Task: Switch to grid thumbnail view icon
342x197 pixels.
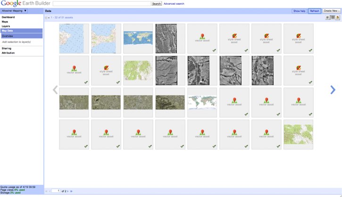Action: [333, 17]
